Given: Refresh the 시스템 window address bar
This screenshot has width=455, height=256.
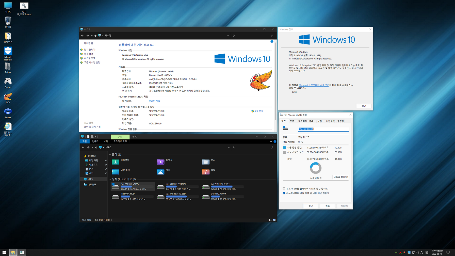Looking at the screenshot, I should pos(234,36).
